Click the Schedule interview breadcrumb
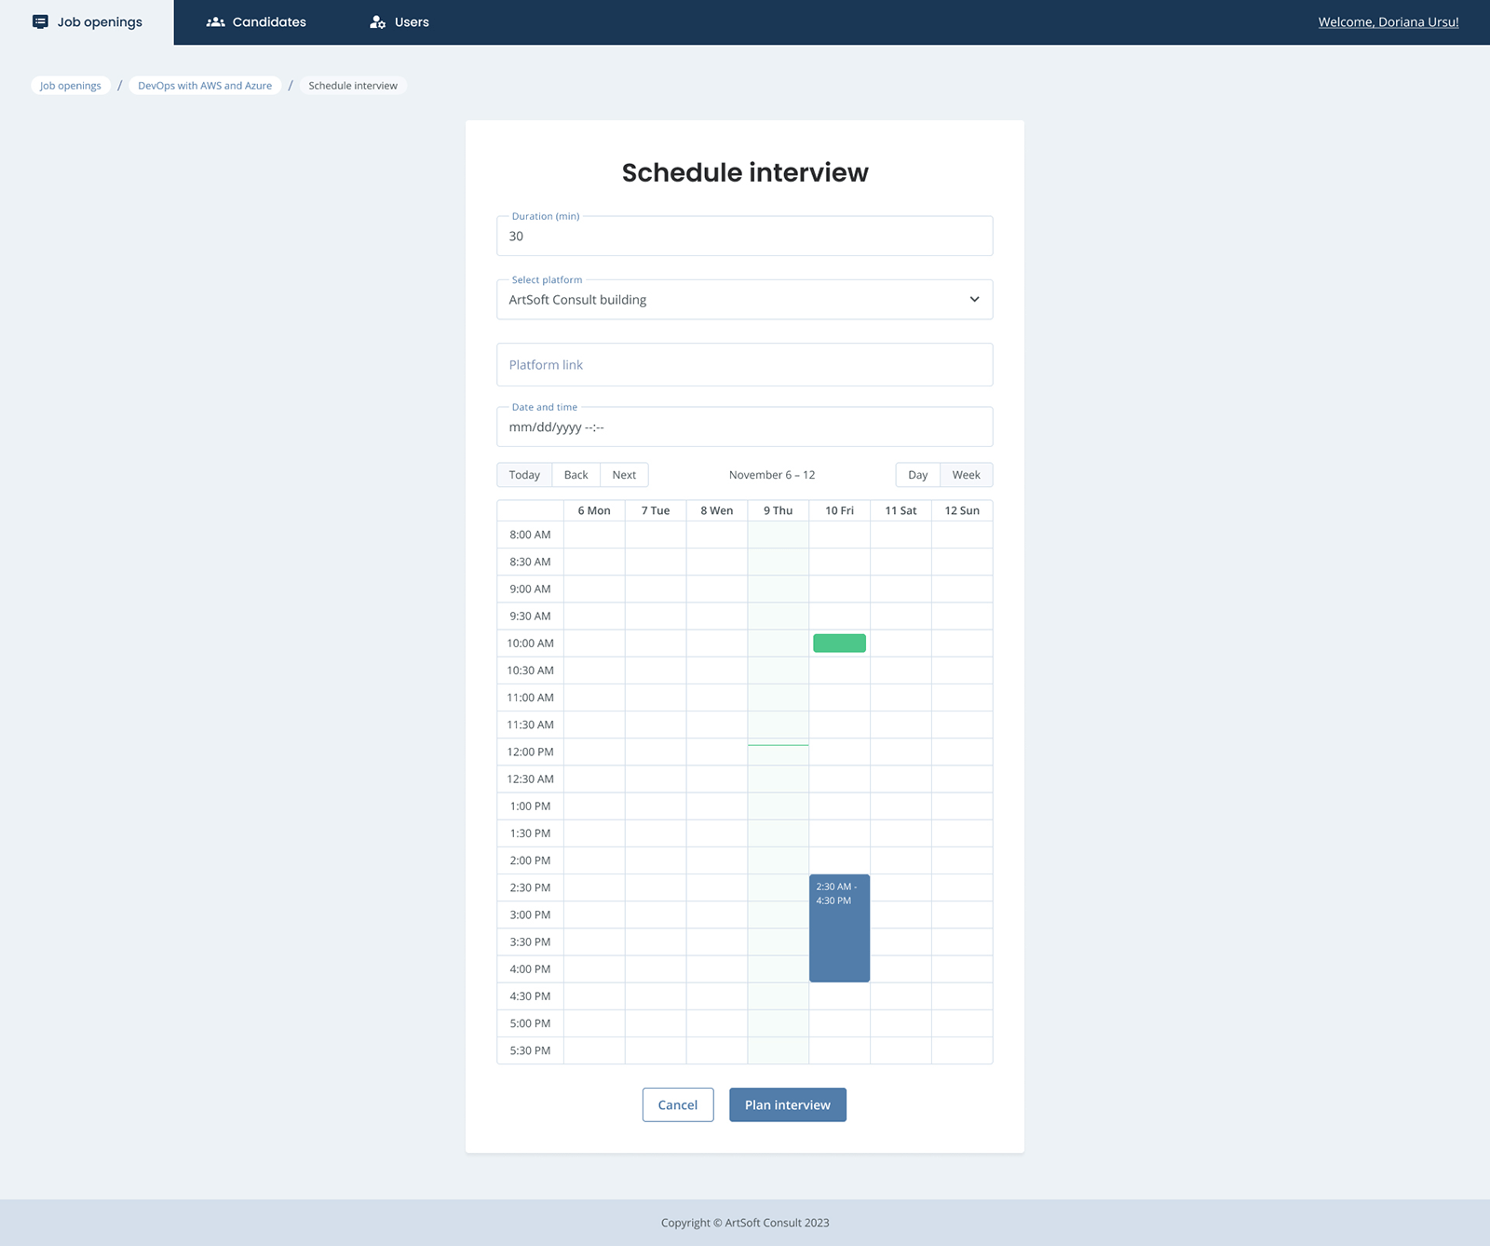1490x1246 pixels. [353, 86]
